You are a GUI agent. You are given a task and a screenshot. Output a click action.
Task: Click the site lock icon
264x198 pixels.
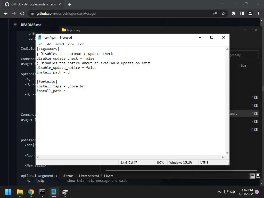coord(32,13)
